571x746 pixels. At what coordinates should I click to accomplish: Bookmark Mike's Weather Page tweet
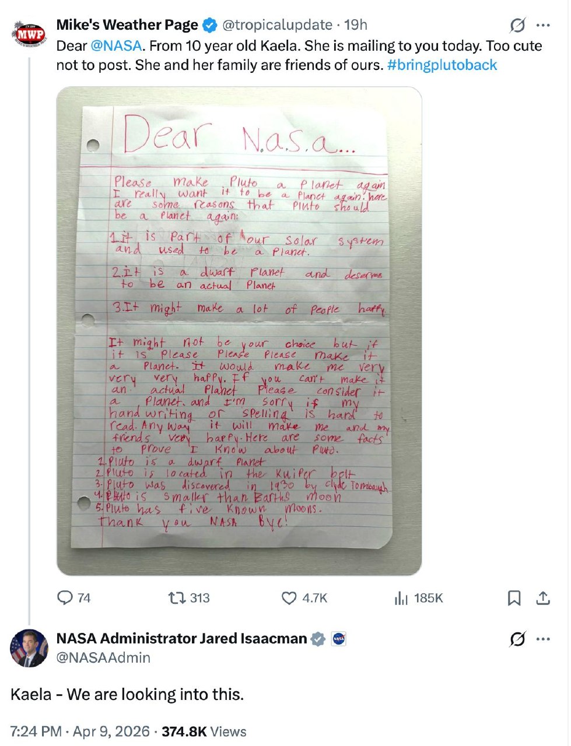[x=514, y=598]
